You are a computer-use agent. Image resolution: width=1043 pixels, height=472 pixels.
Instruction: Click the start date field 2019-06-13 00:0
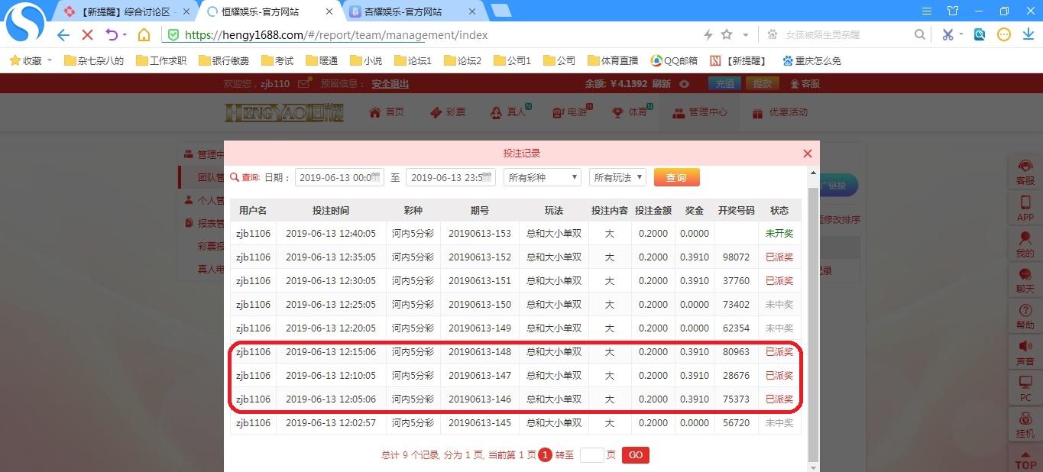(x=338, y=177)
